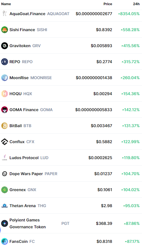
Task: Click the REPO coin icon
Action: point(4,62)
